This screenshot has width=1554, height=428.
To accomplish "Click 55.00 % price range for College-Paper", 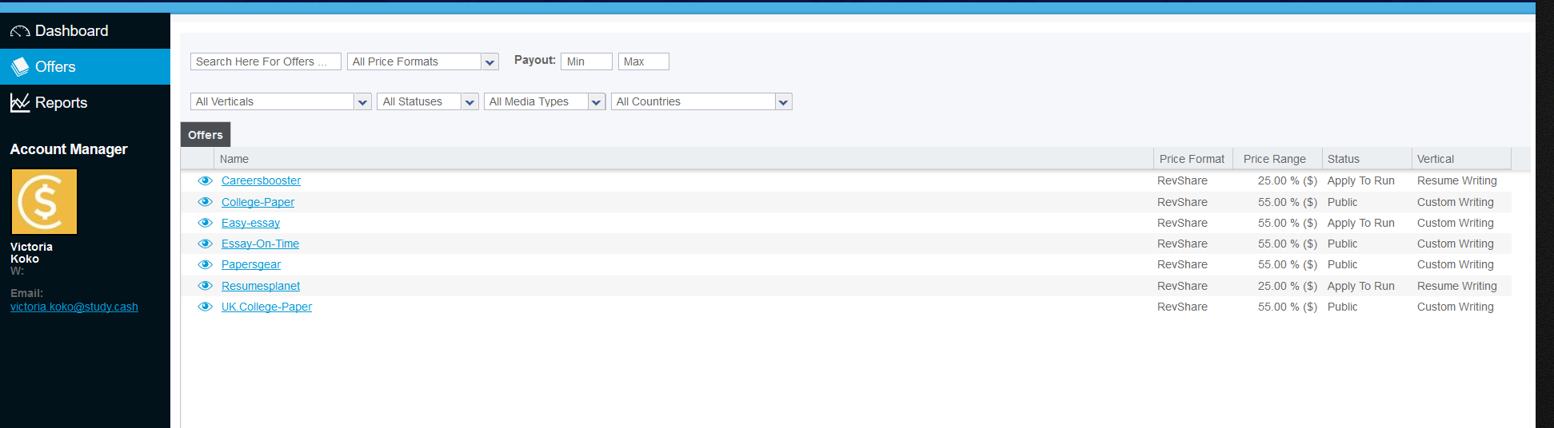I will [1287, 202].
